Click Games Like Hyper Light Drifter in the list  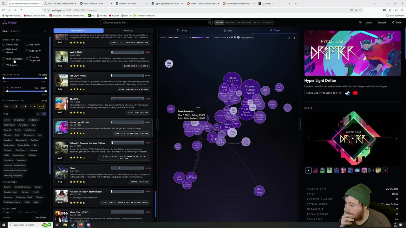(132, 133)
